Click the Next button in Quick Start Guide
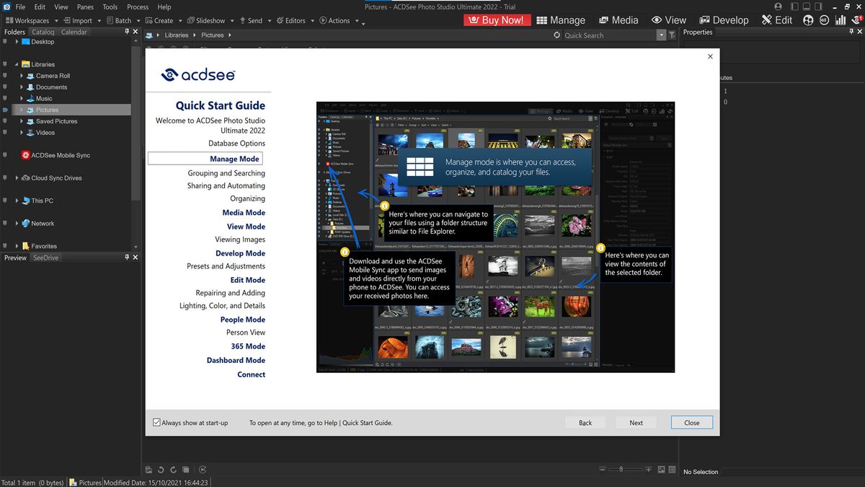Image resolution: width=865 pixels, height=487 pixels. 636,422
